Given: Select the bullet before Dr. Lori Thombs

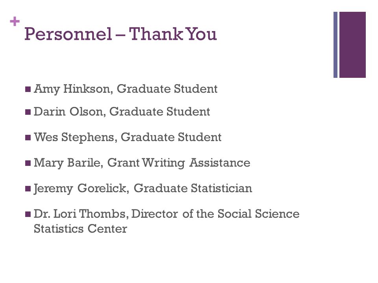Looking at the screenshot, I should 28,214.
